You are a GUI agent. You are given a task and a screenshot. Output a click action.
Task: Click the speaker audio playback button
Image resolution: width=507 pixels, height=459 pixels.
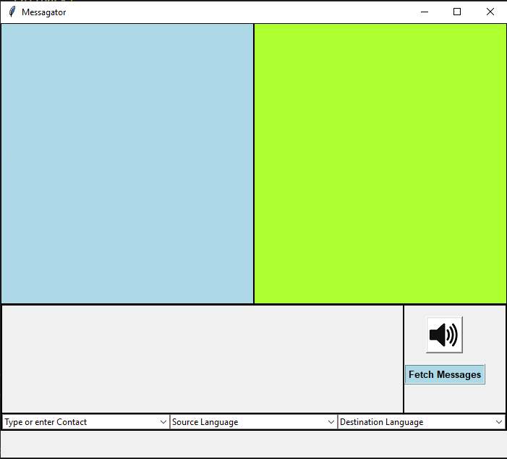click(x=444, y=334)
